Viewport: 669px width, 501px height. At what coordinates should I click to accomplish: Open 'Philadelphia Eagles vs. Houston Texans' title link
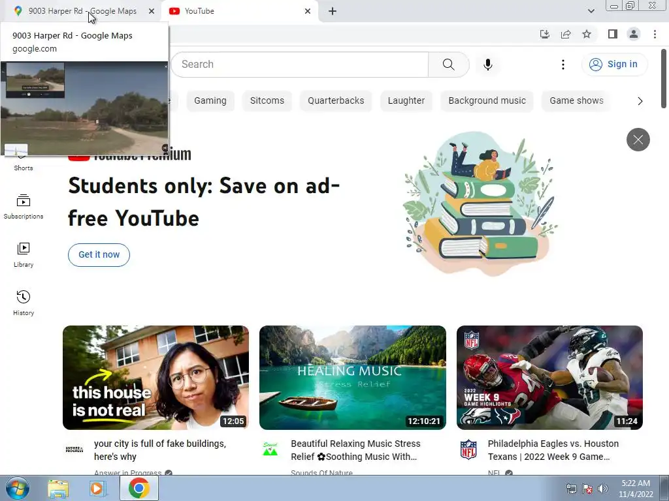tap(553, 450)
